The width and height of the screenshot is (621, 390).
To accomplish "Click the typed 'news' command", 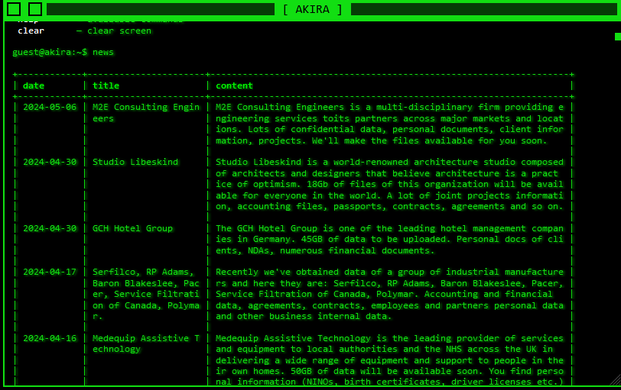I will click(x=103, y=52).
